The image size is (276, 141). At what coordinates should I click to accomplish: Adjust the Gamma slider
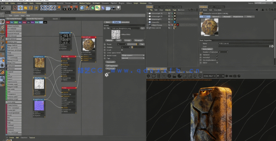(x=138, y=47)
